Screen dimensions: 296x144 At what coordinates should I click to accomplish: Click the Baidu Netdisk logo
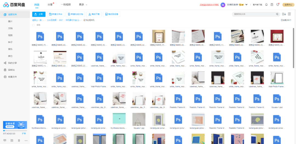pyautogui.click(x=14, y=5)
